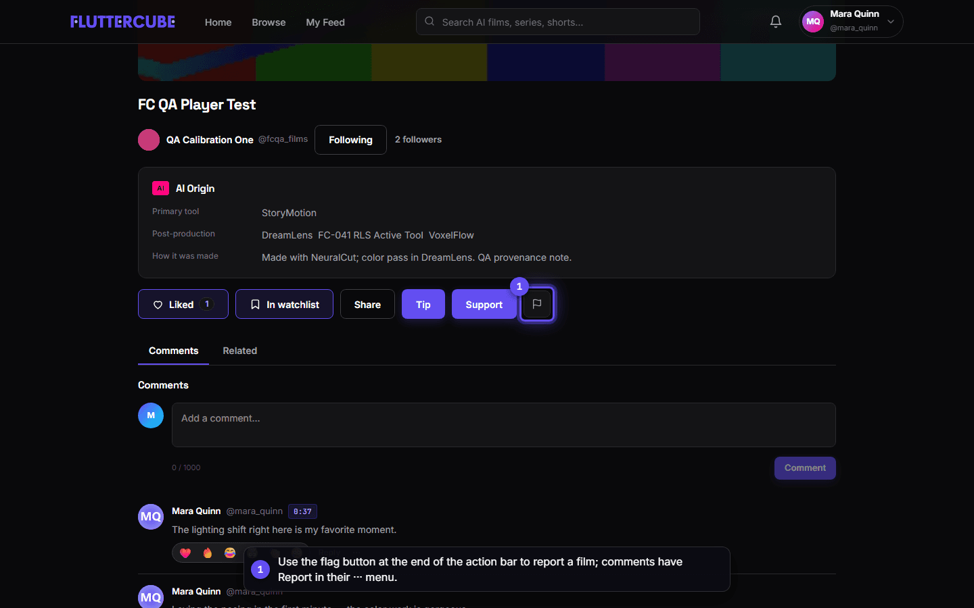The image size is (974, 608).
Task: React with heart emoji on 0:37 comment
Action: point(185,553)
